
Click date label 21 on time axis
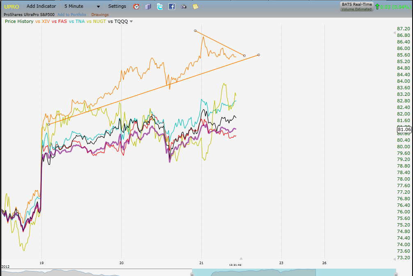(201, 262)
